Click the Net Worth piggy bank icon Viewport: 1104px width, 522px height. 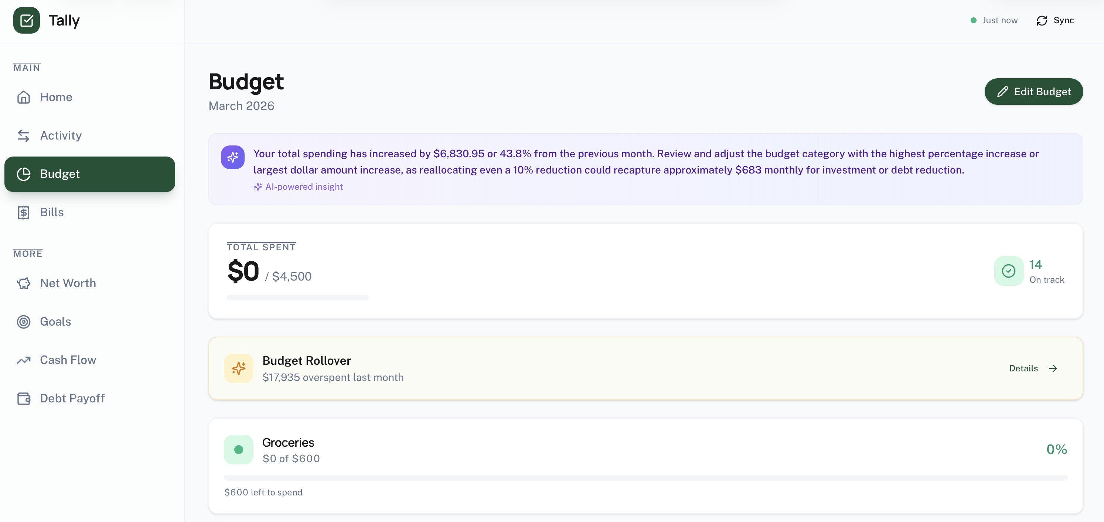(x=24, y=283)
